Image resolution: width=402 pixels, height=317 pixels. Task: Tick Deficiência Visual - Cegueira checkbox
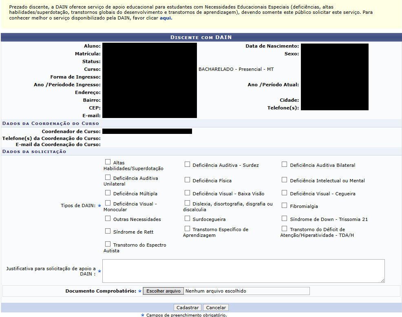coord(284,192)
